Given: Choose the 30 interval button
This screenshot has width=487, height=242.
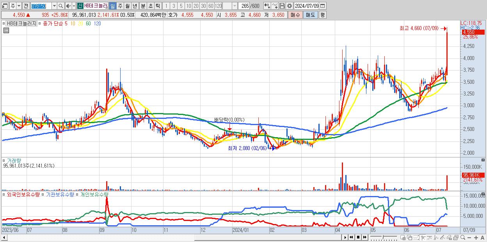Looking at the screenshot, I should (x=203, y=6).
